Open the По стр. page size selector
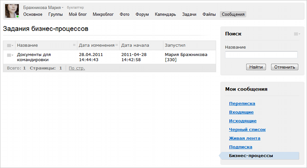 coord(77,68)
